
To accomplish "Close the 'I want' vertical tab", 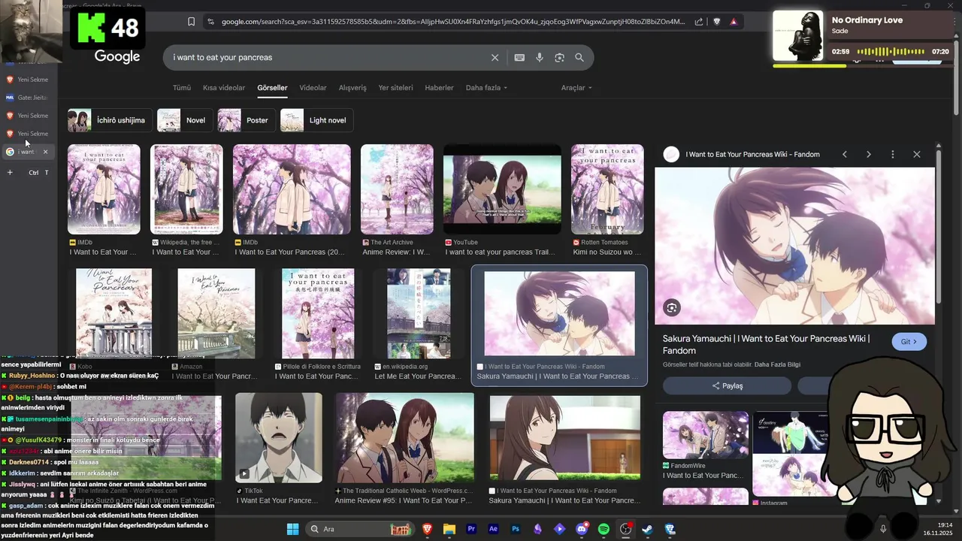I will coord(45,152).
